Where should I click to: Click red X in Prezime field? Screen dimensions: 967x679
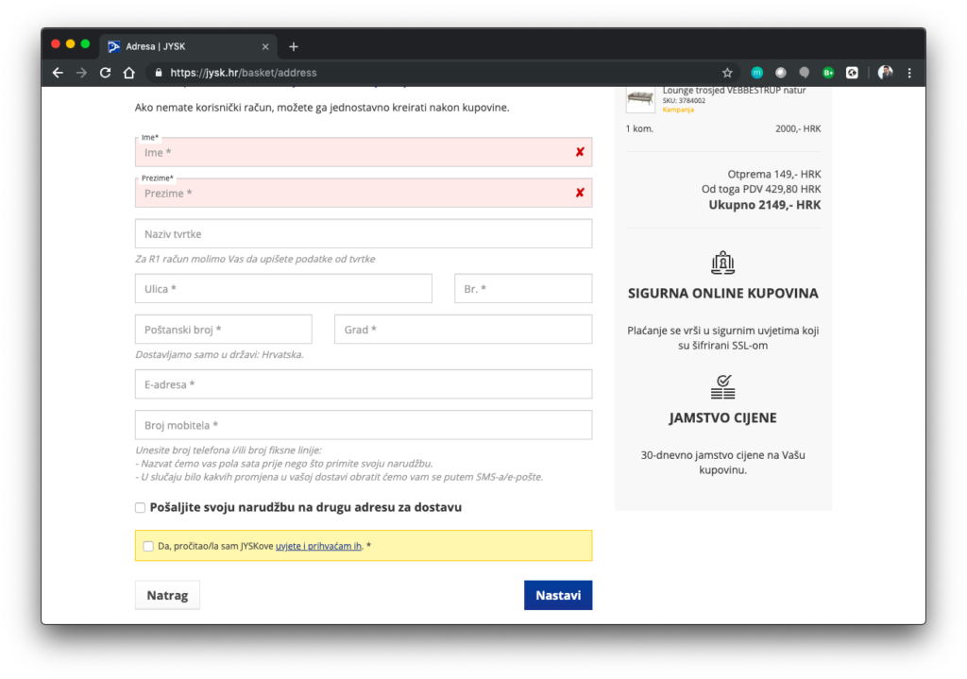[x=580, y=193]
